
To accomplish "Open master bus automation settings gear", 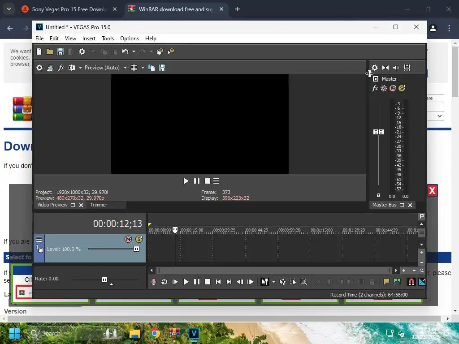I will pos(384,88).
